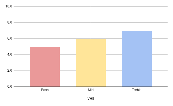Click the Treble category label

coord(137,90)
